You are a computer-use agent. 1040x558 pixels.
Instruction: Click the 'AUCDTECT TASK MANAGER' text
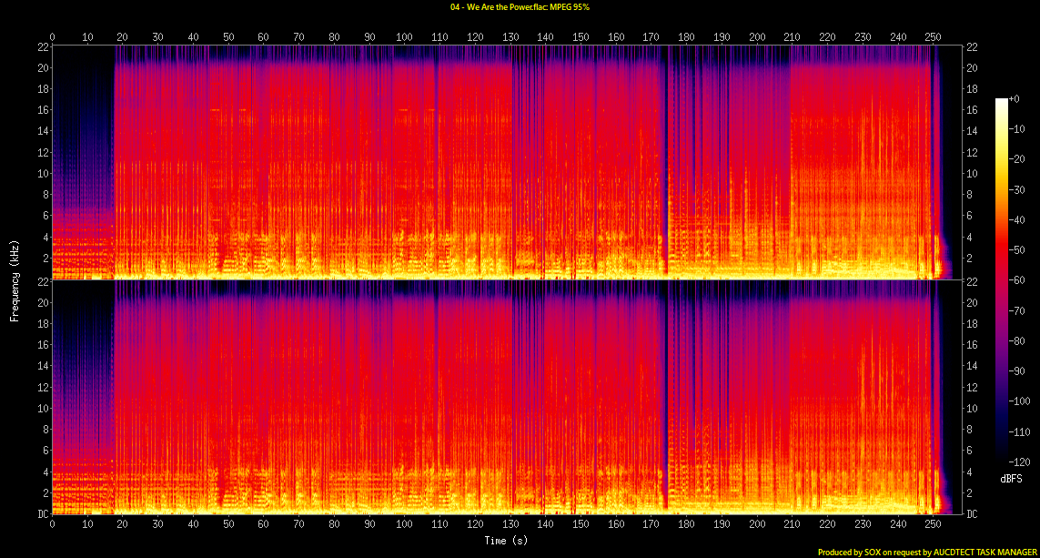click(986, 552)
